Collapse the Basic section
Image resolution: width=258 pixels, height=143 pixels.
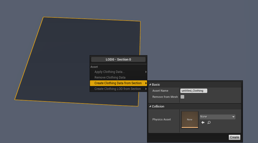point(150,85)
